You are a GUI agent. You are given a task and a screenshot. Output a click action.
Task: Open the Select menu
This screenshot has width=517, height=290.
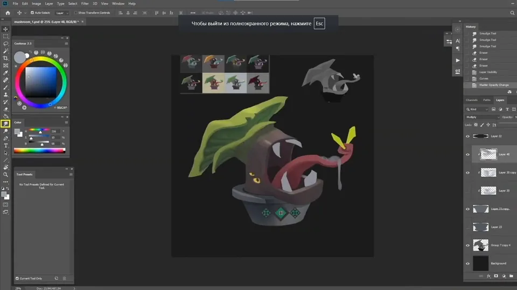pyautogui.click(x=73, y=4)
